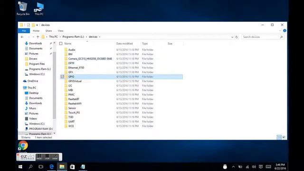Screen dimensions: 304x171
Task: Expand the ribbon chevron
Action: pos(280,30)
